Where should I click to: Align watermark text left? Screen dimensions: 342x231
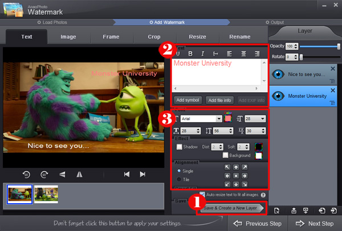pos(229,53)
